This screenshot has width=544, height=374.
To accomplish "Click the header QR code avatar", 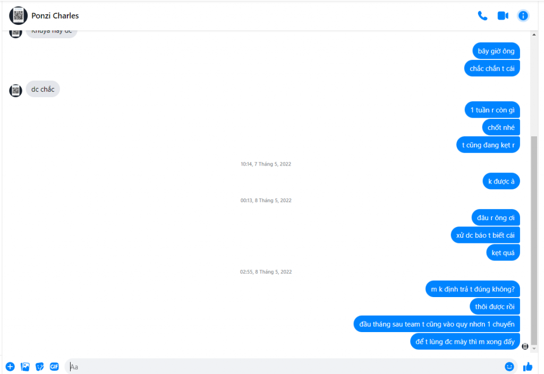I will coord(19,15).
